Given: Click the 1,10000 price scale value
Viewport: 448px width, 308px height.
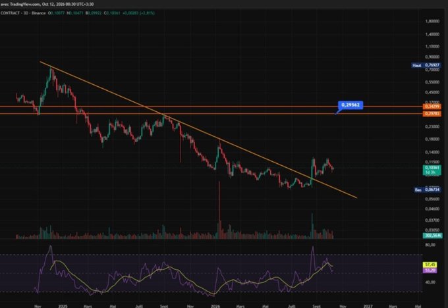Looking at the screenshot, I should point(432,46).
